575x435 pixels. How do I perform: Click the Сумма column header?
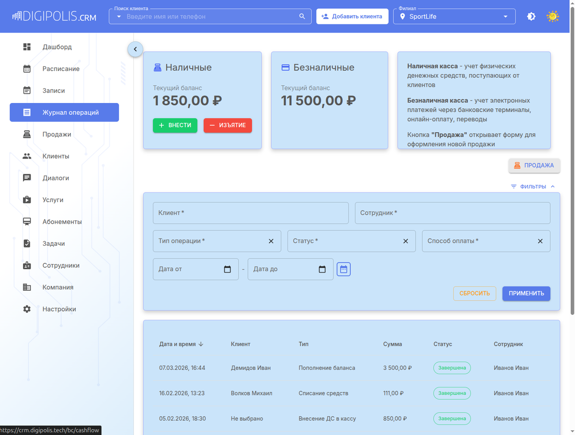coord(392,344)
